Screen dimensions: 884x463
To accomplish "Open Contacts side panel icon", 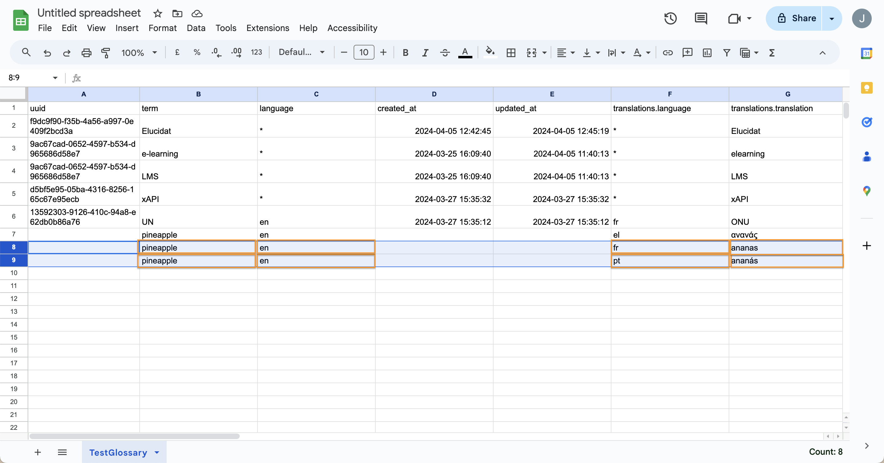I will (x=867, y=156).
